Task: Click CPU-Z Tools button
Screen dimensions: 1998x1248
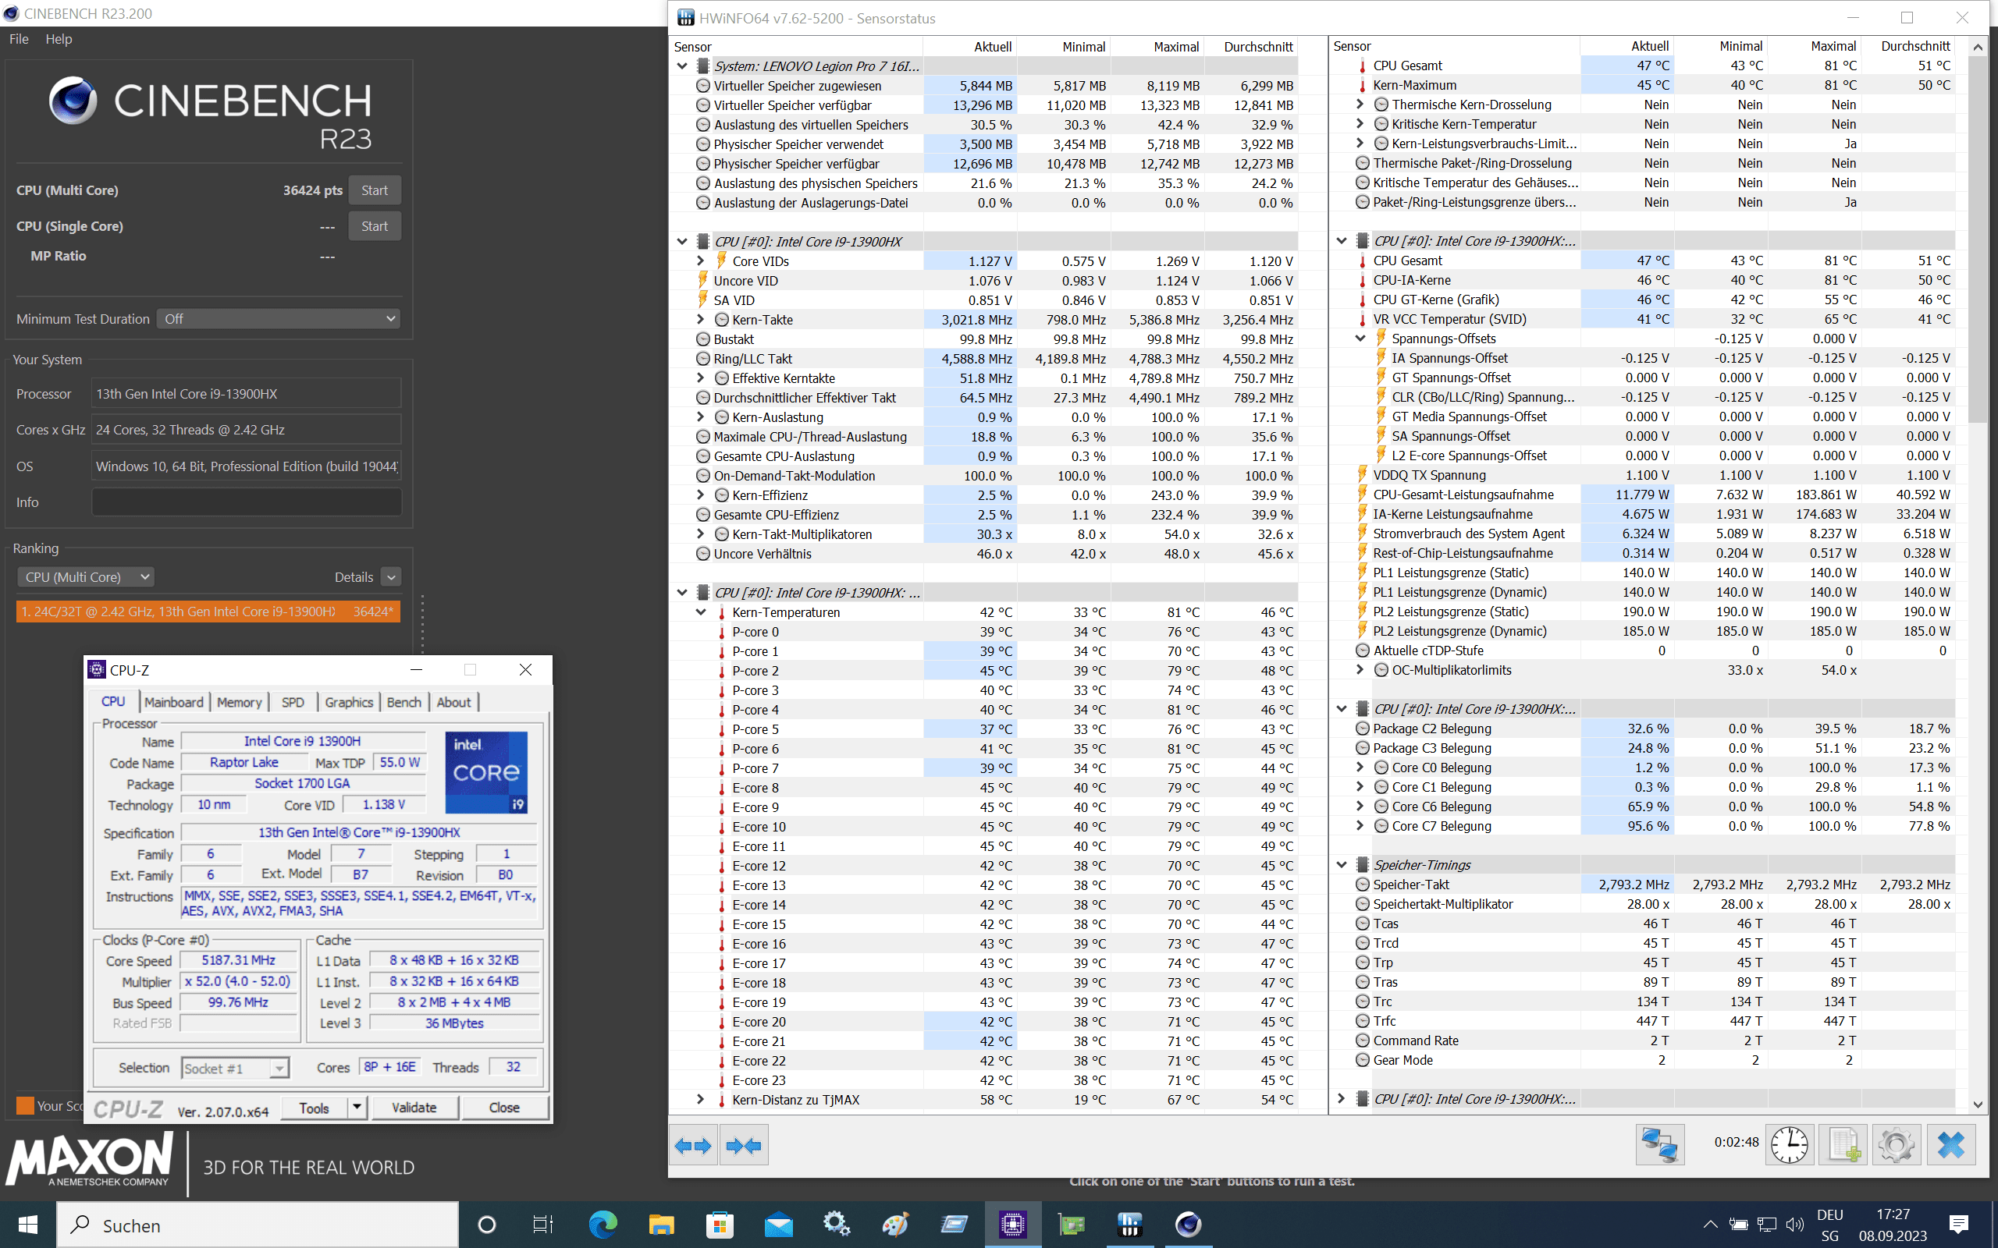Action: pyautogui.click(x=314, y=1107)
